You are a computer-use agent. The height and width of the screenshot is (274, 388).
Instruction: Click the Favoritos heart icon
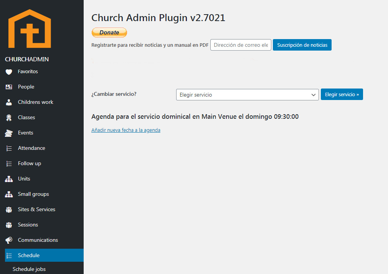click(x=9, y=72)
